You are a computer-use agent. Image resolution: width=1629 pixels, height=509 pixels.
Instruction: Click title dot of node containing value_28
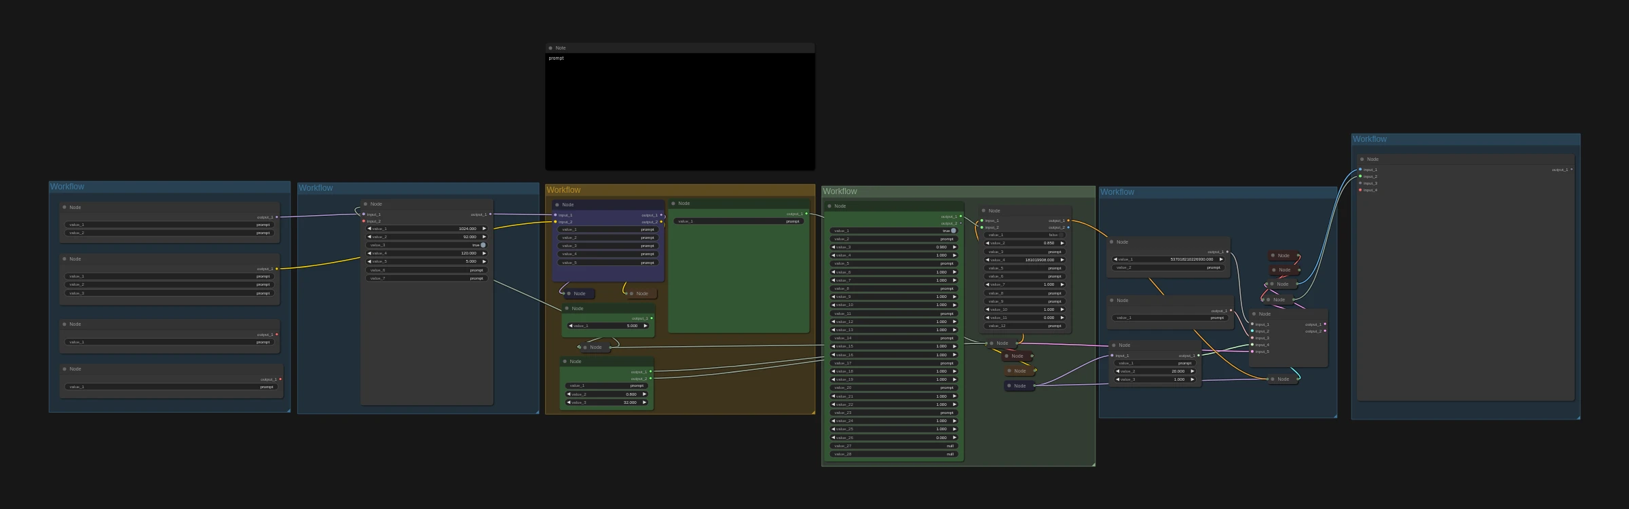(829, 206)
